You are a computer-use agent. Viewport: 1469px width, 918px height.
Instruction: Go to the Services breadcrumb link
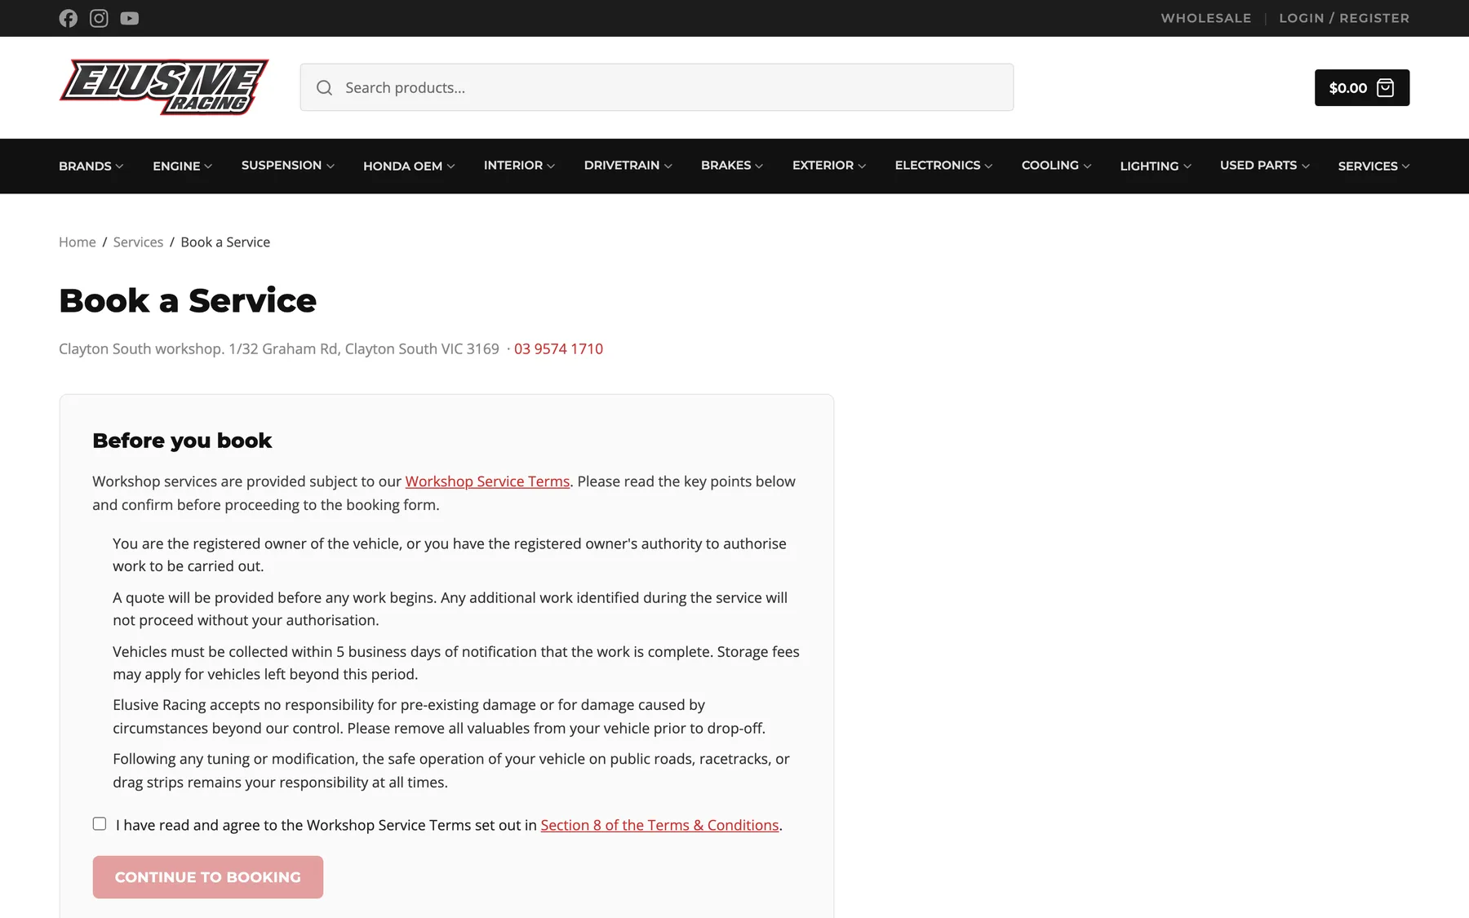[x=138, y=242]
